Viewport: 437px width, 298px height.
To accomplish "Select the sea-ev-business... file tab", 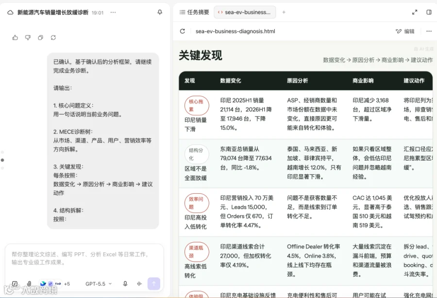I will pos(245,12).
